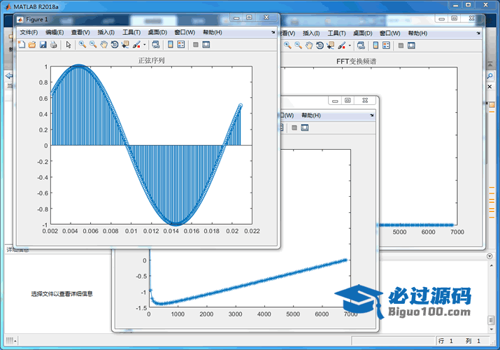
Task: Open 帮助(H) menu in third figure window
Action: point(311,115)
